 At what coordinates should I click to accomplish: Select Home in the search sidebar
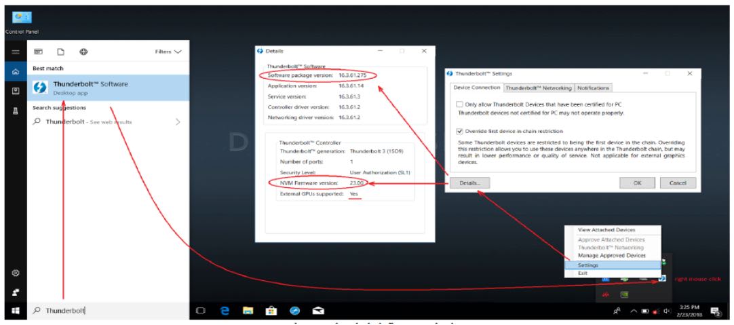coord(16,72)
